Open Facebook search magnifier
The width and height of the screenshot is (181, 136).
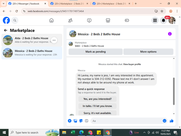coord(15,20)
